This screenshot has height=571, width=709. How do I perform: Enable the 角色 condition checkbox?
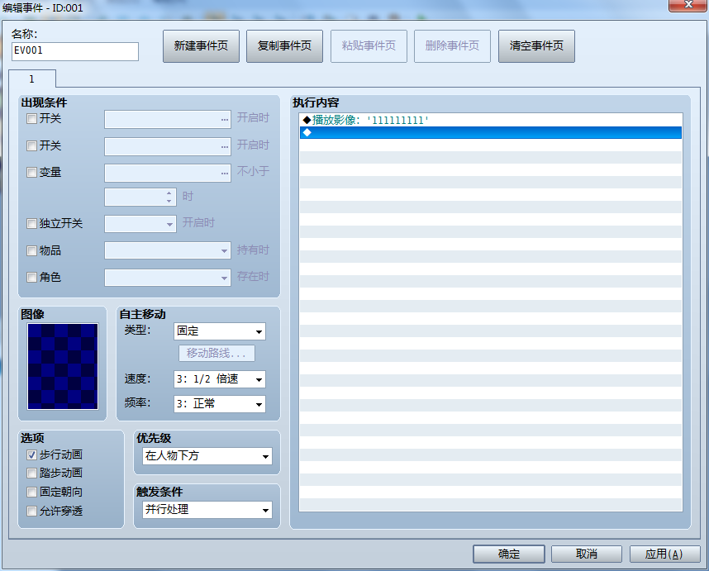point(31,277)
